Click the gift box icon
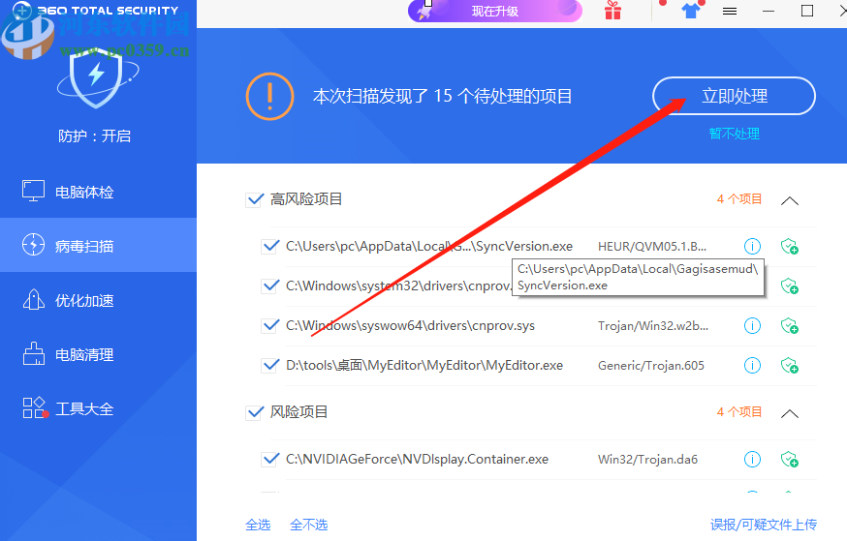This screenshot has height=541, width=847. tap(612, 11)
